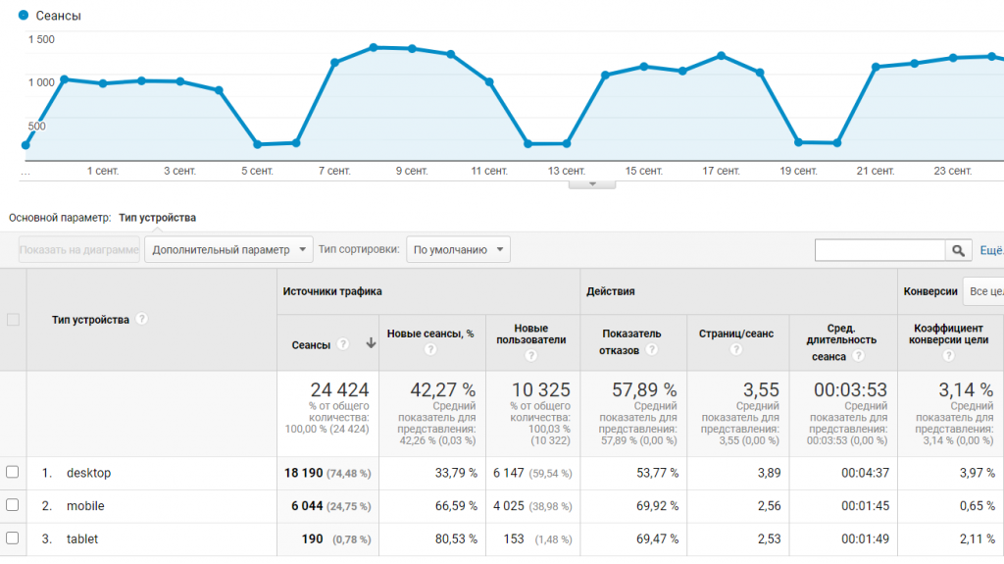Tick the desktop row checkbox

[x=13, y=472]
